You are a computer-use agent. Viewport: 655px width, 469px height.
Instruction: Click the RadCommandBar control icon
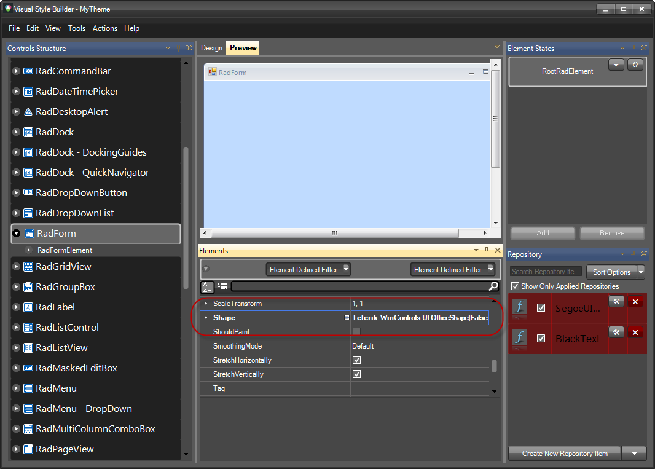coord(28,71)
